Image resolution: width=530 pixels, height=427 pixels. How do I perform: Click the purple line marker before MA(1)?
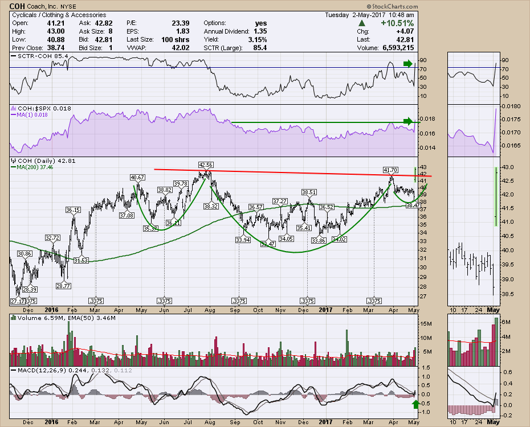14,115
